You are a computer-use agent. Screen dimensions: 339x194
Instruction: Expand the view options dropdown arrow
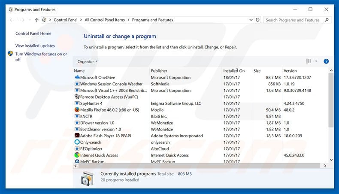(316, 61)
